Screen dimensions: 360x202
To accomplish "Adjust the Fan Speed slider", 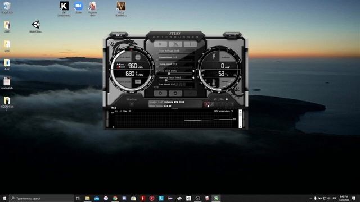I will tap(175, 88).
